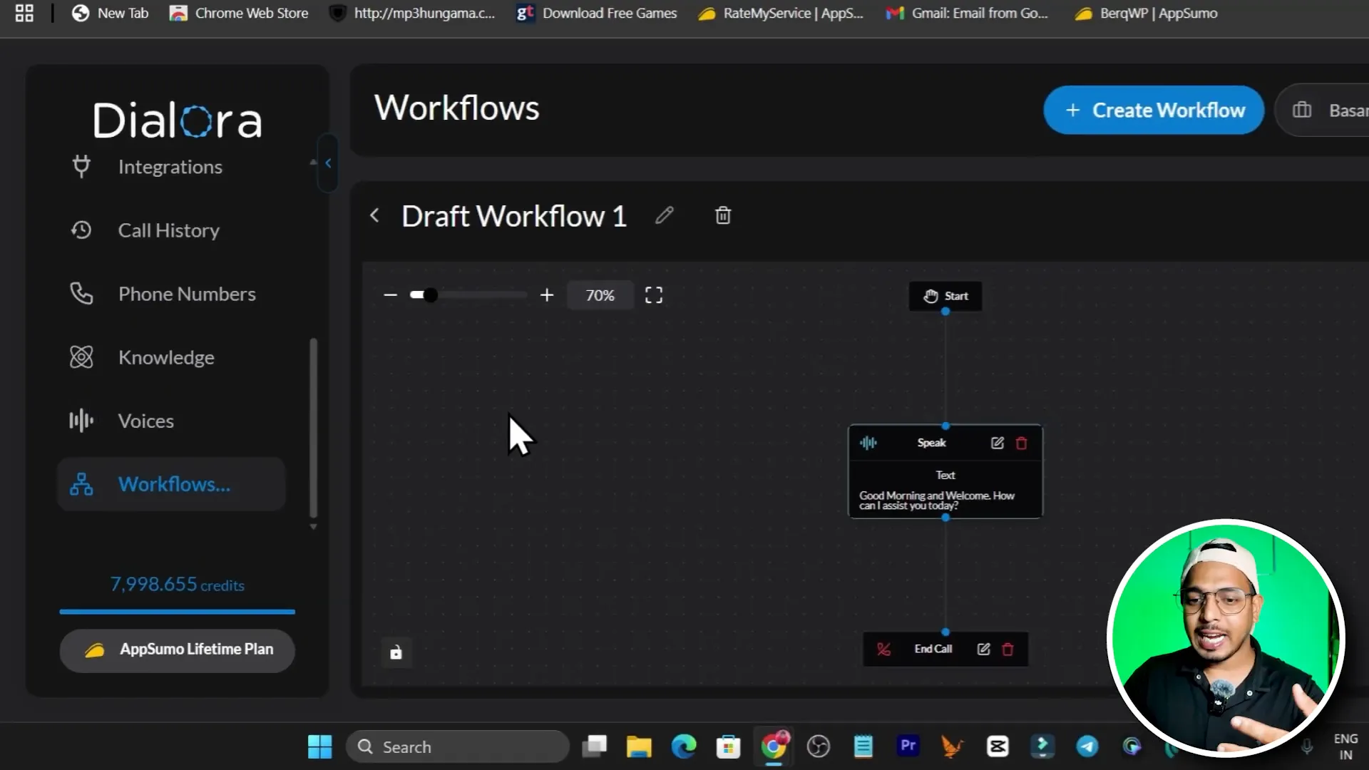
Task: Edit the End Call node
Action: click(x=983, y=649)
